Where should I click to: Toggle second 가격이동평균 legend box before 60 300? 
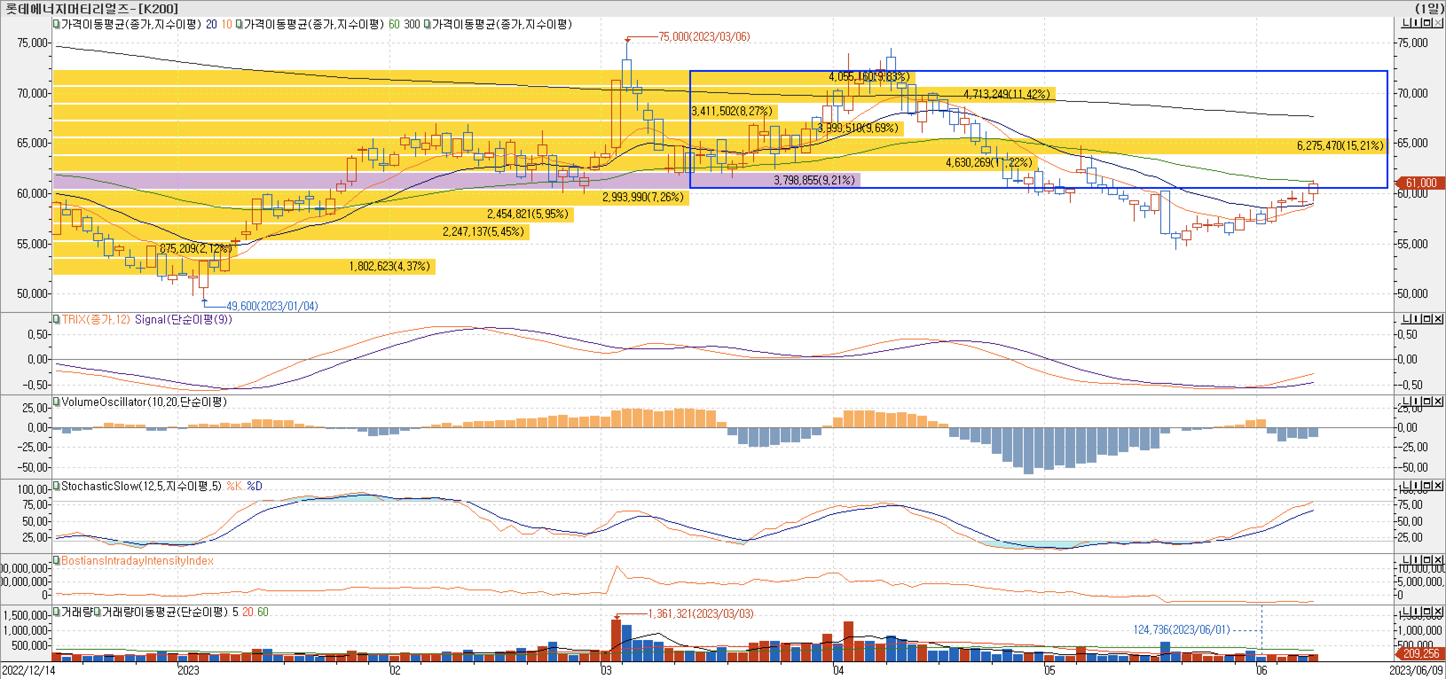[239, 24]
